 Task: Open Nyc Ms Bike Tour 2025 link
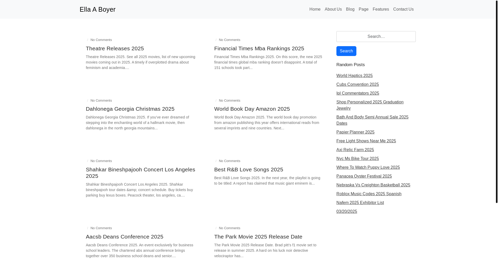358,159
